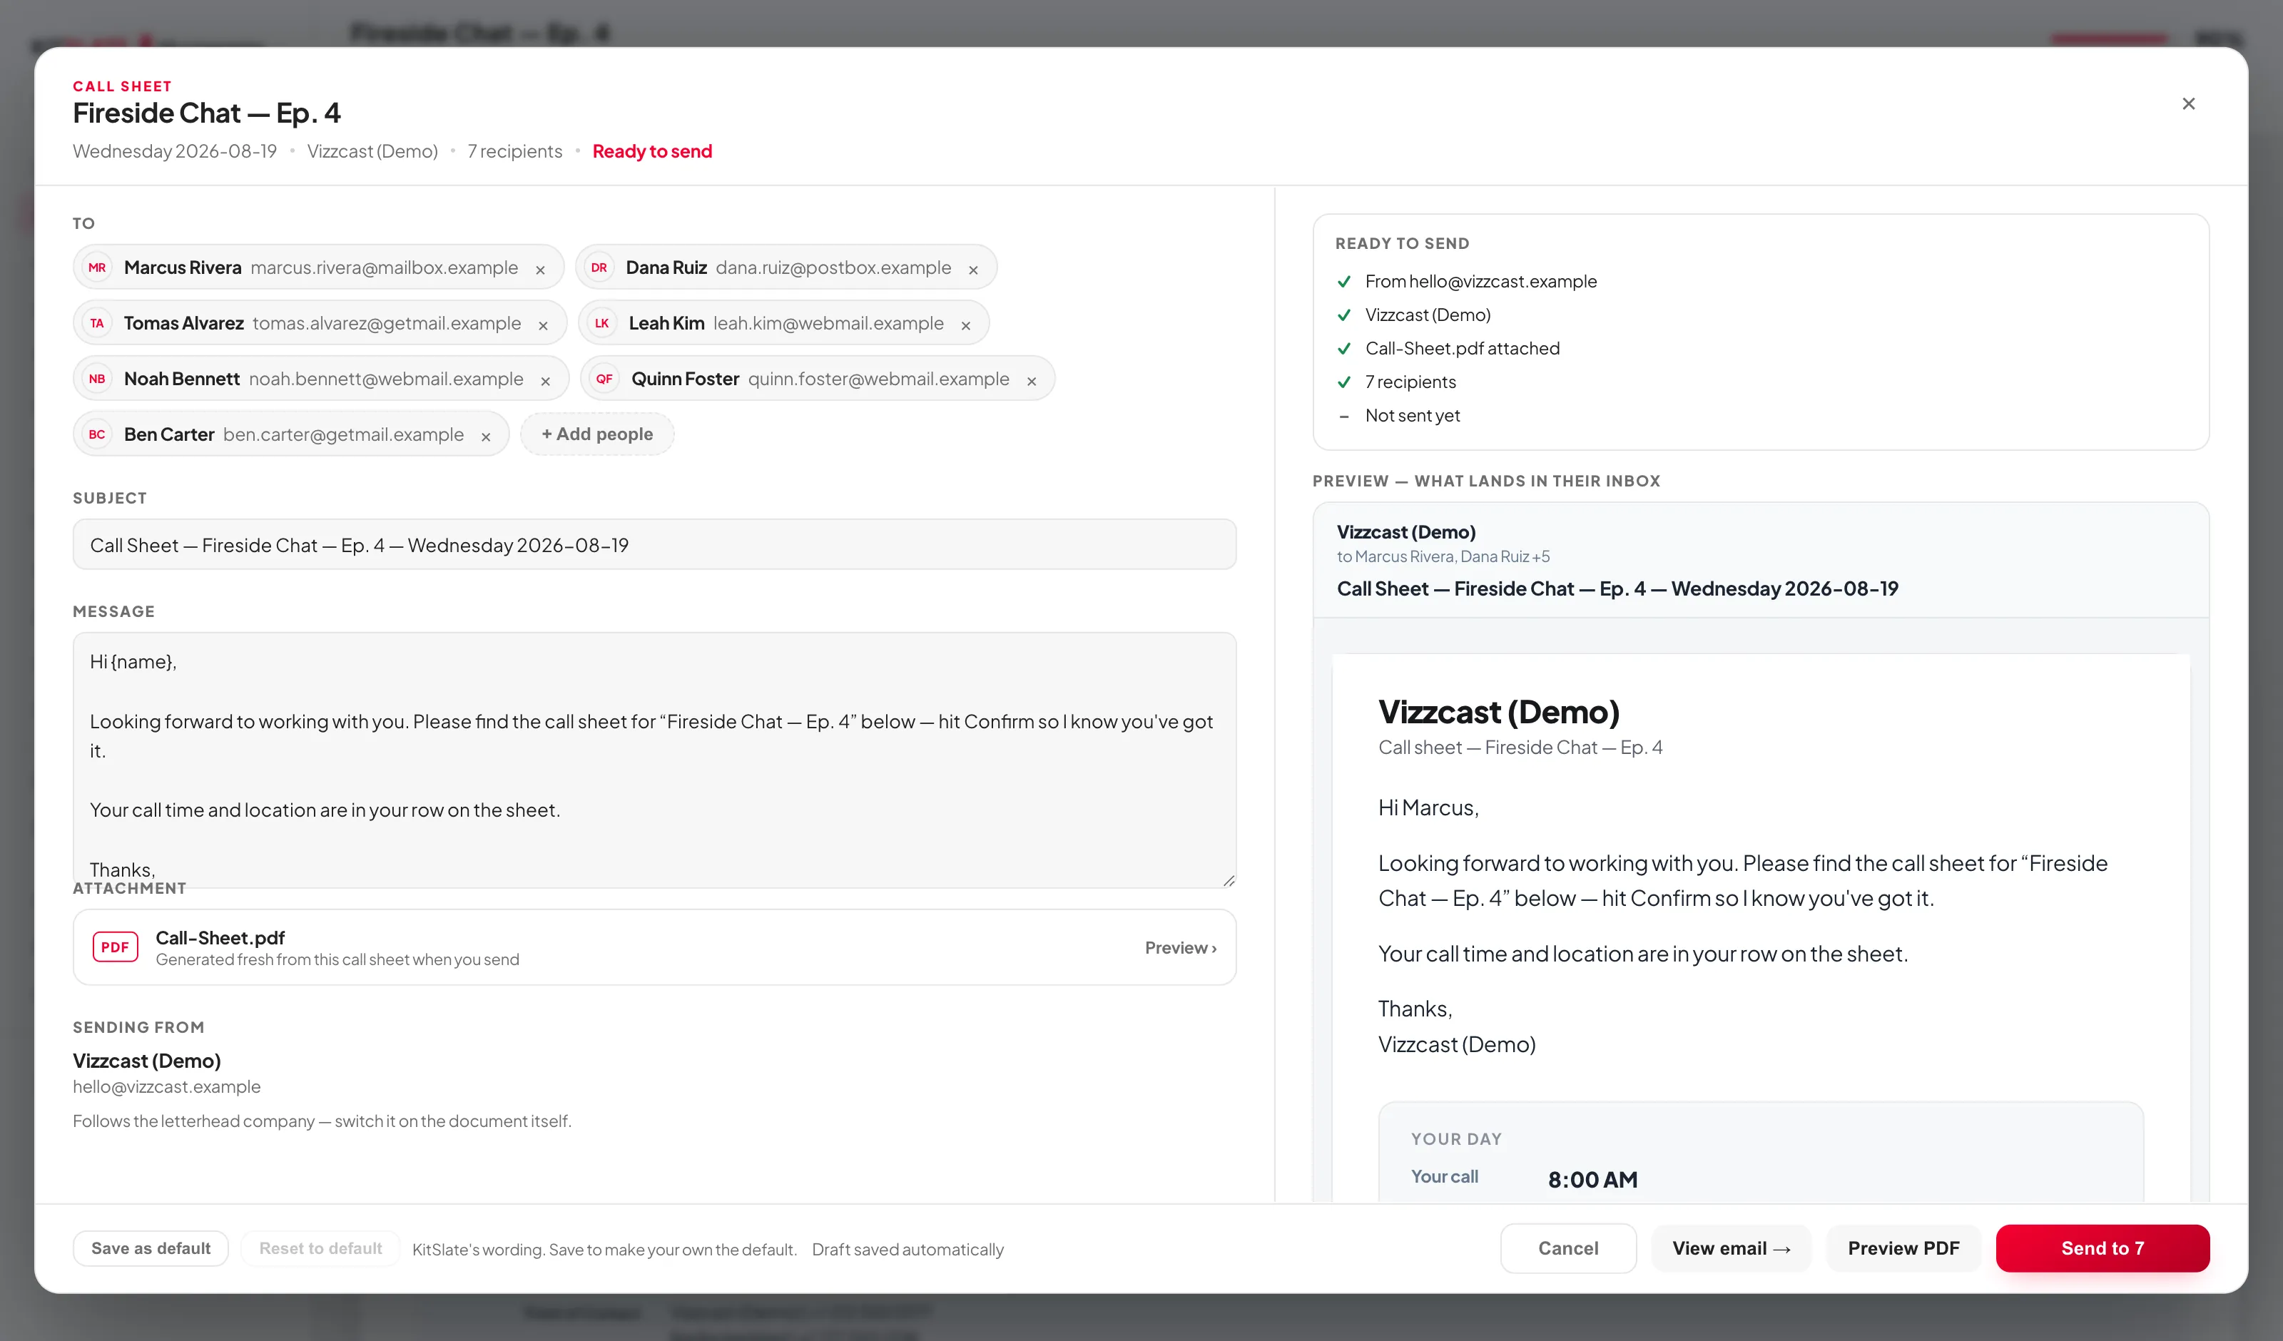Image resolution: width=2283 pixels, height=1341 pixels.
Task: Click 'Hi Marcus,' in the email preview
Action: [1429, 807]
